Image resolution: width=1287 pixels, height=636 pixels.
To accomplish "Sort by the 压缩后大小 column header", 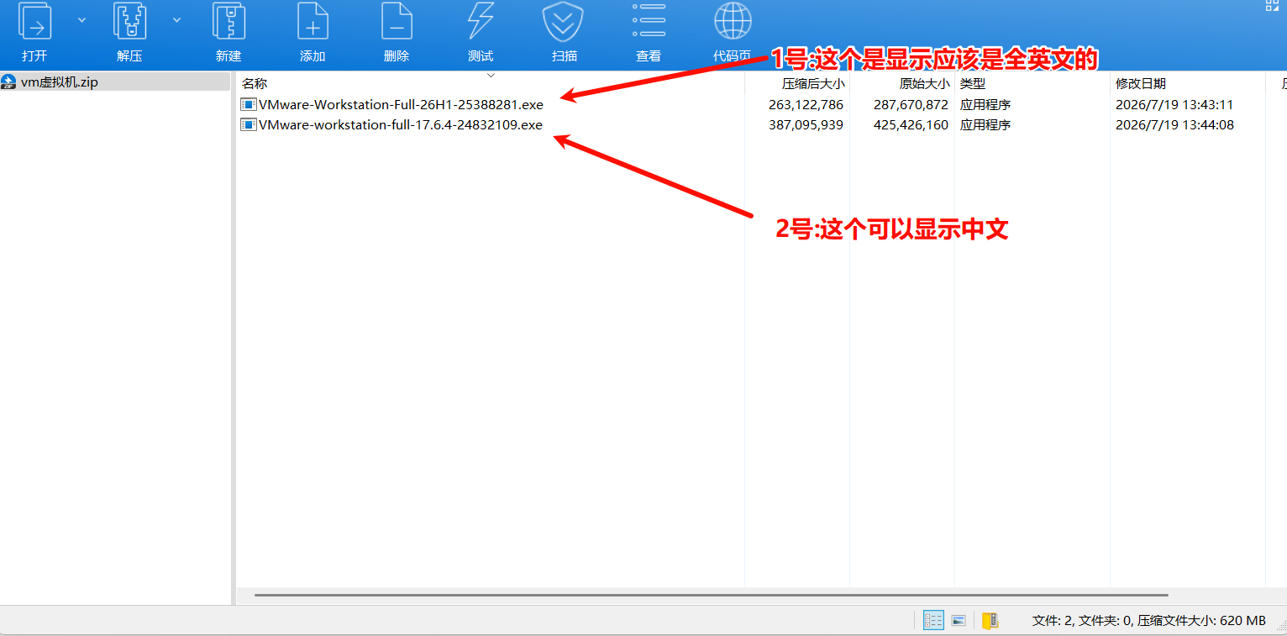I will tap(813, 84).
